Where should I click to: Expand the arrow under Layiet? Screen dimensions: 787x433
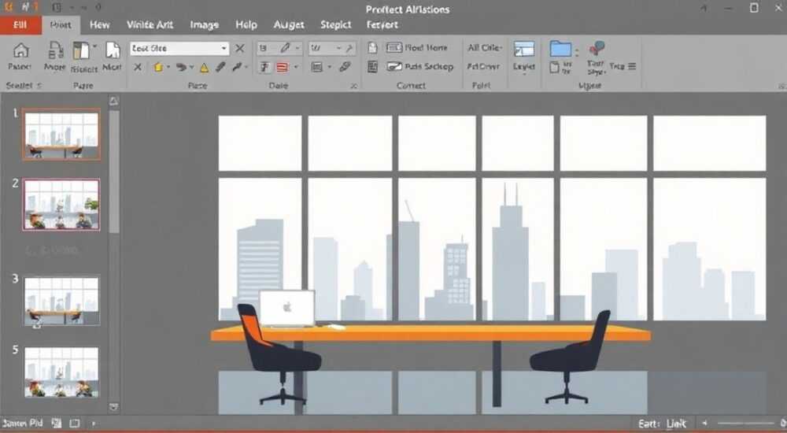[x=524, y=74]
